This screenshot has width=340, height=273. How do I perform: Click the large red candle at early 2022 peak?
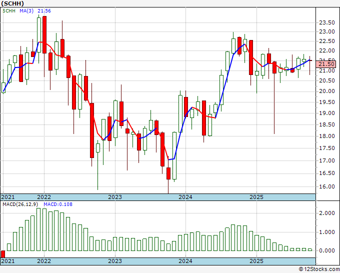(44, 34)
